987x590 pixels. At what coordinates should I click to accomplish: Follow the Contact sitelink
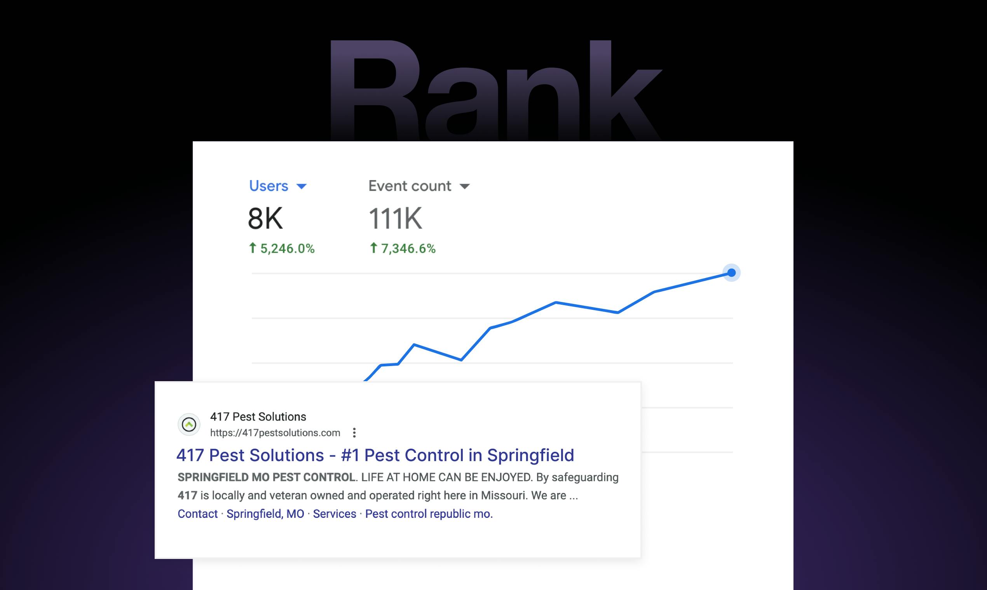197,514
